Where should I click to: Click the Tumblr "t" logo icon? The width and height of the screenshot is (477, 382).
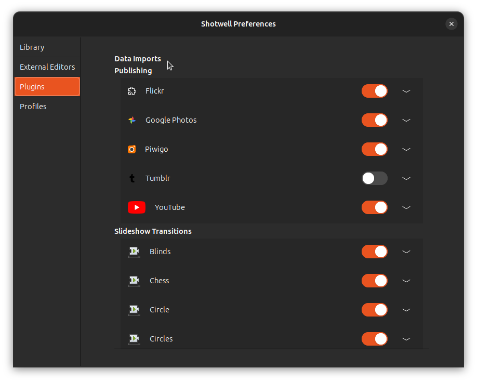[x=132, y=178]
